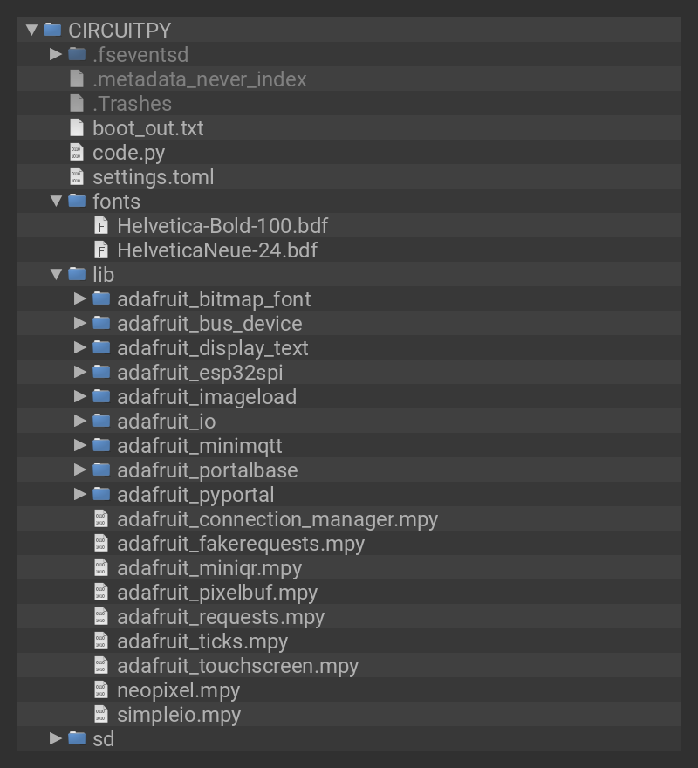Viewport: 698px width, 768px height.
Task: Select adafruit_connection_manager.mpy in the tree
Action: tap(277, 519)
